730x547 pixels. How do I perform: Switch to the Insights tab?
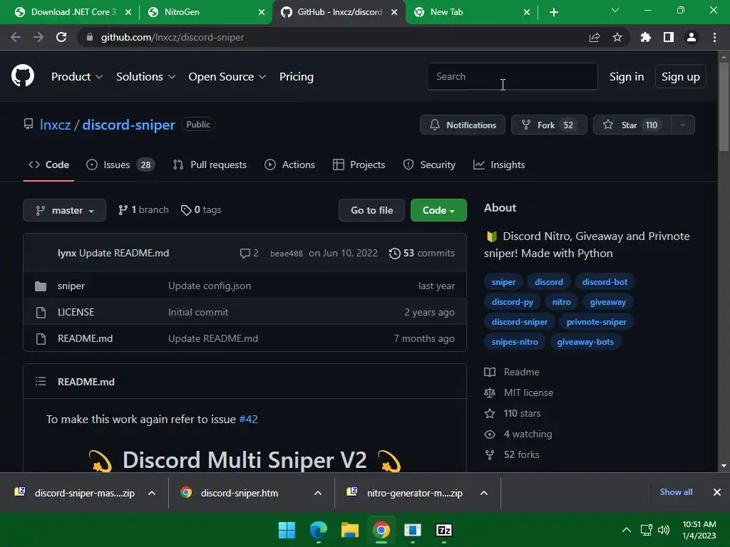(499, 165)
